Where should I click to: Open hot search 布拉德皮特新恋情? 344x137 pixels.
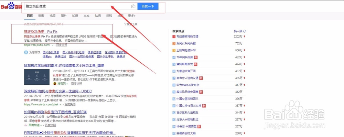pos(187,36)
